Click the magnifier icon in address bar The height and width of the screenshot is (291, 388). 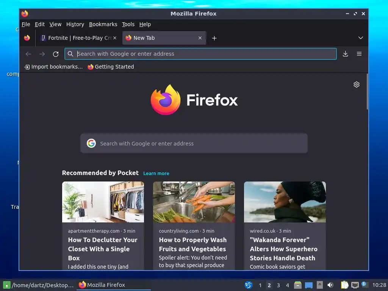70,54
